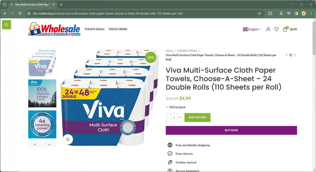Open the English language dropdown
The image size is (316, 172).
coord(252,29)
